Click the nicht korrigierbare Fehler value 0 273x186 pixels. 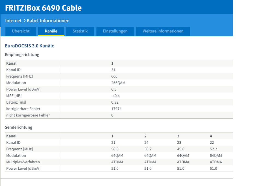tap(112, 115)
